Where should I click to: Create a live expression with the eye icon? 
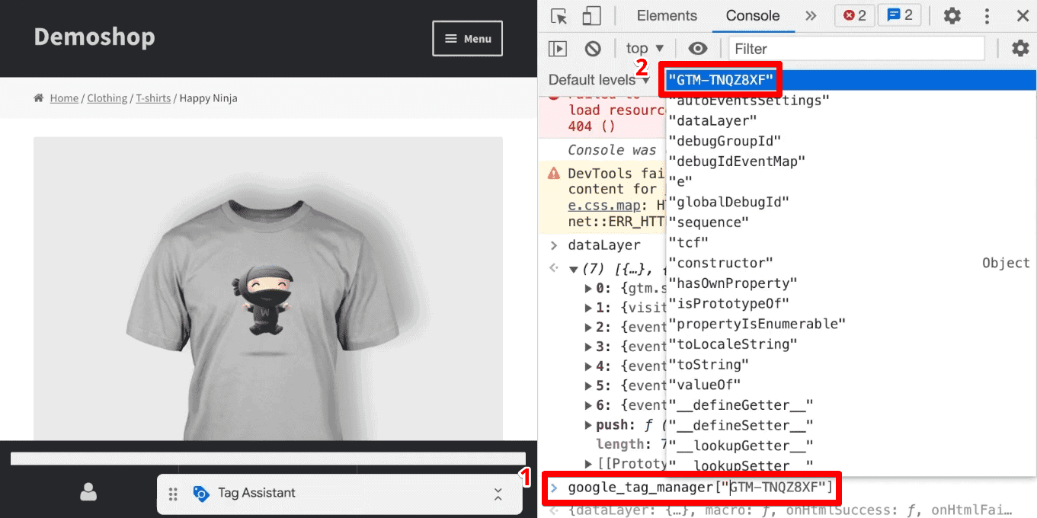[x=698, y=48]
